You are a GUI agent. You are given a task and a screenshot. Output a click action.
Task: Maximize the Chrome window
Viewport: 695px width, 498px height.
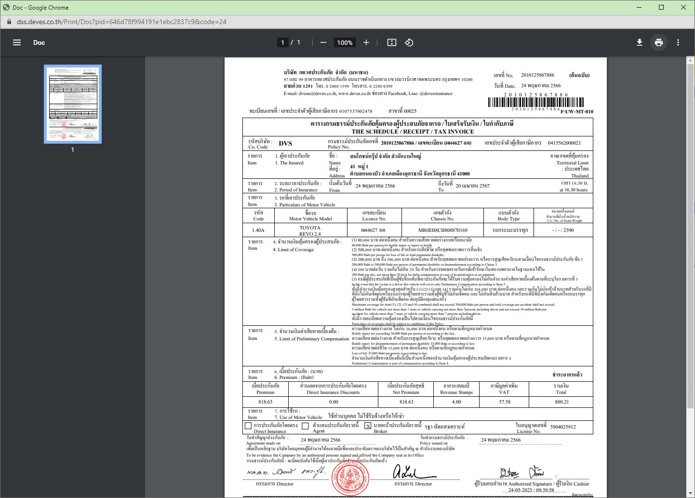661,7
